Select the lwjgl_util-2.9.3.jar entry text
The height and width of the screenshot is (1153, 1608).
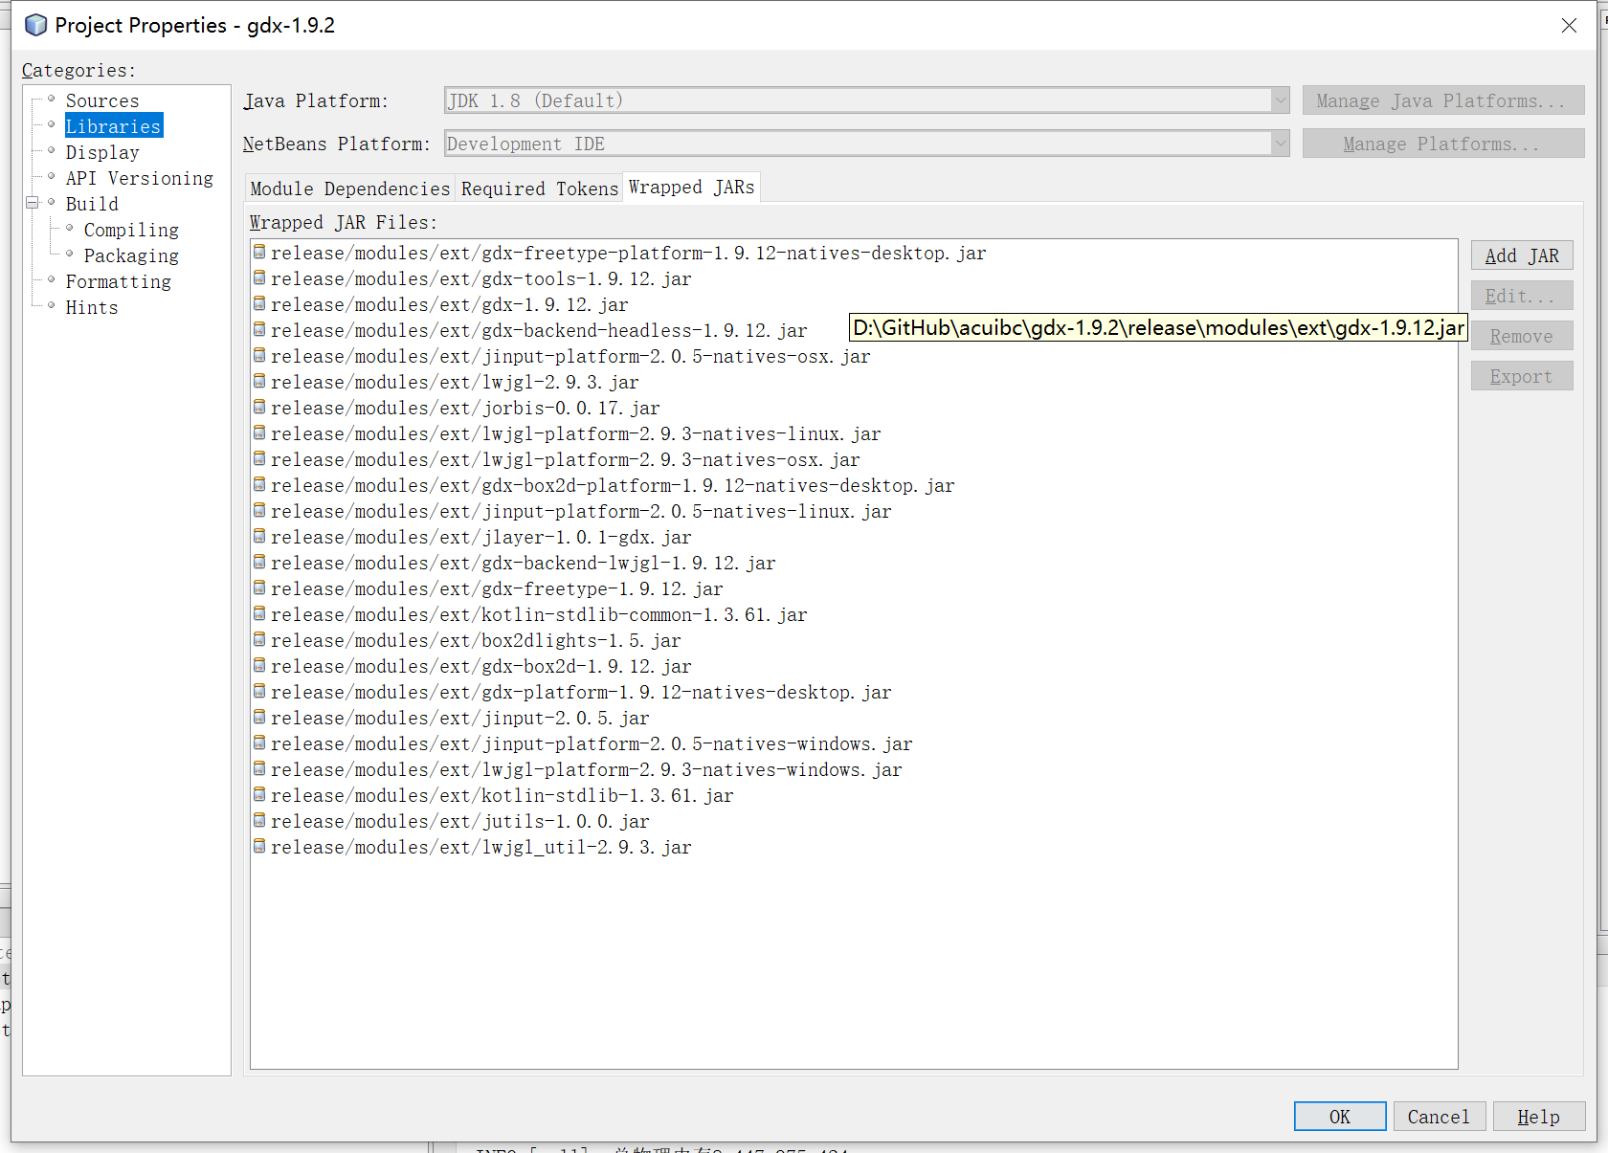point(480,847)
